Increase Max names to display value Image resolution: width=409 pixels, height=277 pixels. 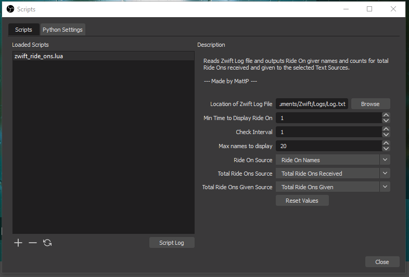386,143
